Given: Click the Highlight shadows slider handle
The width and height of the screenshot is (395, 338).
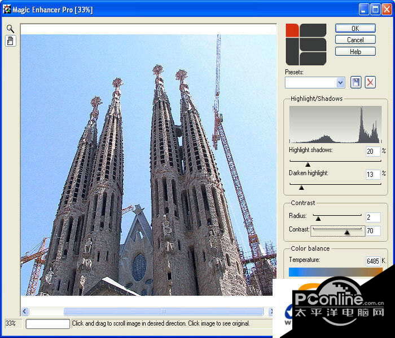Looking at the screenshot, I should (x=308, y=164).
